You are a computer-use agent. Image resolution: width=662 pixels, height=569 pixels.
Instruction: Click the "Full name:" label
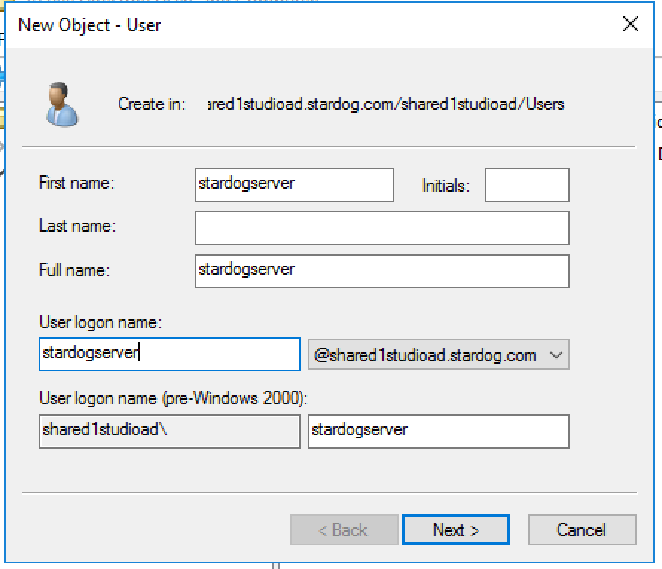click(x=74, y=270)
